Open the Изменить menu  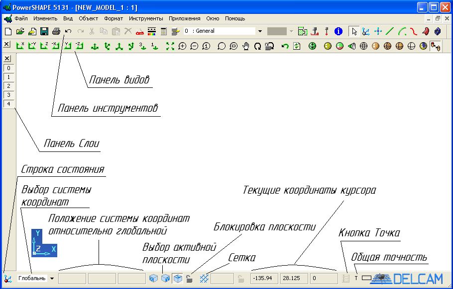(45, 18)
